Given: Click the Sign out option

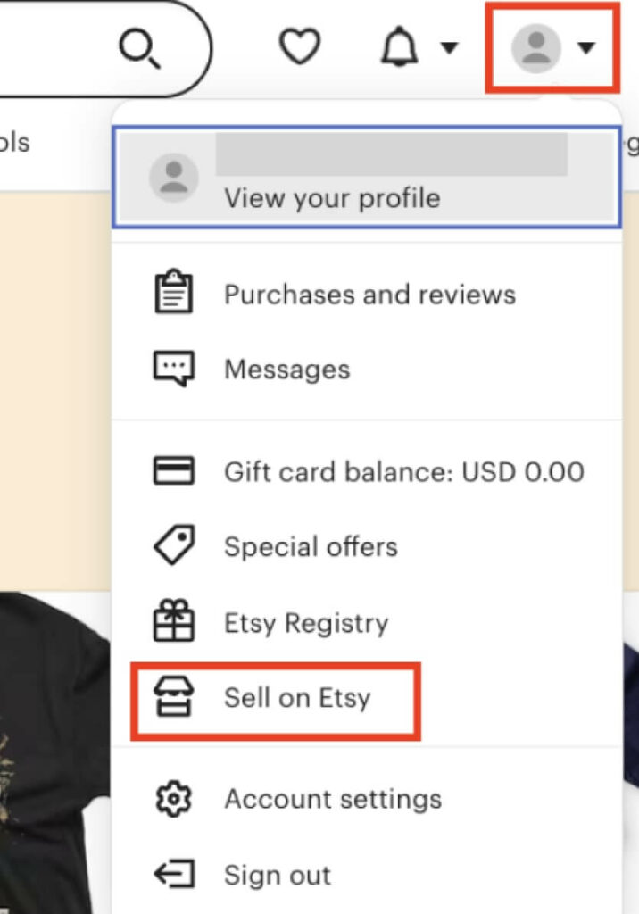Looking at the screenshot, I should (277, 875).
